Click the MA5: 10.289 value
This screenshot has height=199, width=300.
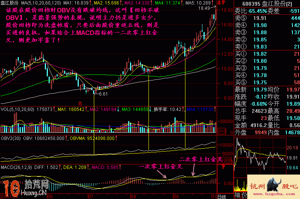pyautogui.click(x=199, y=3)
